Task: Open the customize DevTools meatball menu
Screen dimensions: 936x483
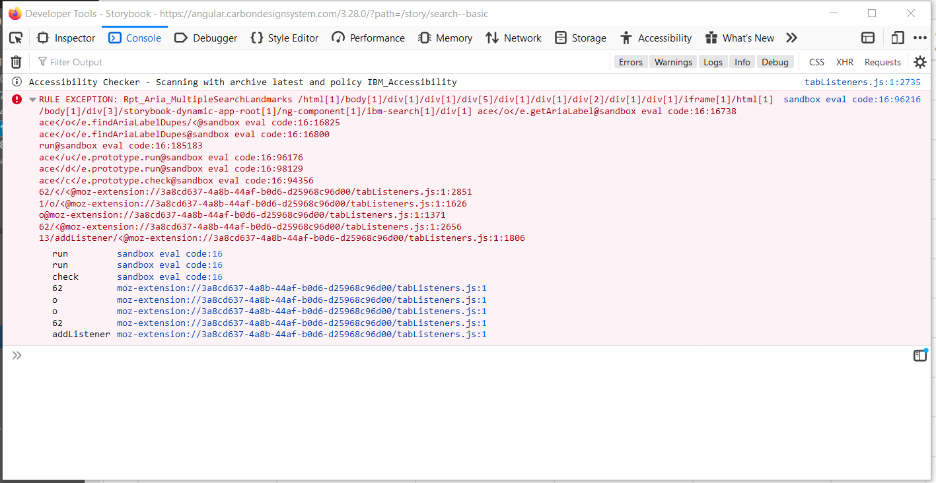Action: pyautogui.click(x=921, y=38)
